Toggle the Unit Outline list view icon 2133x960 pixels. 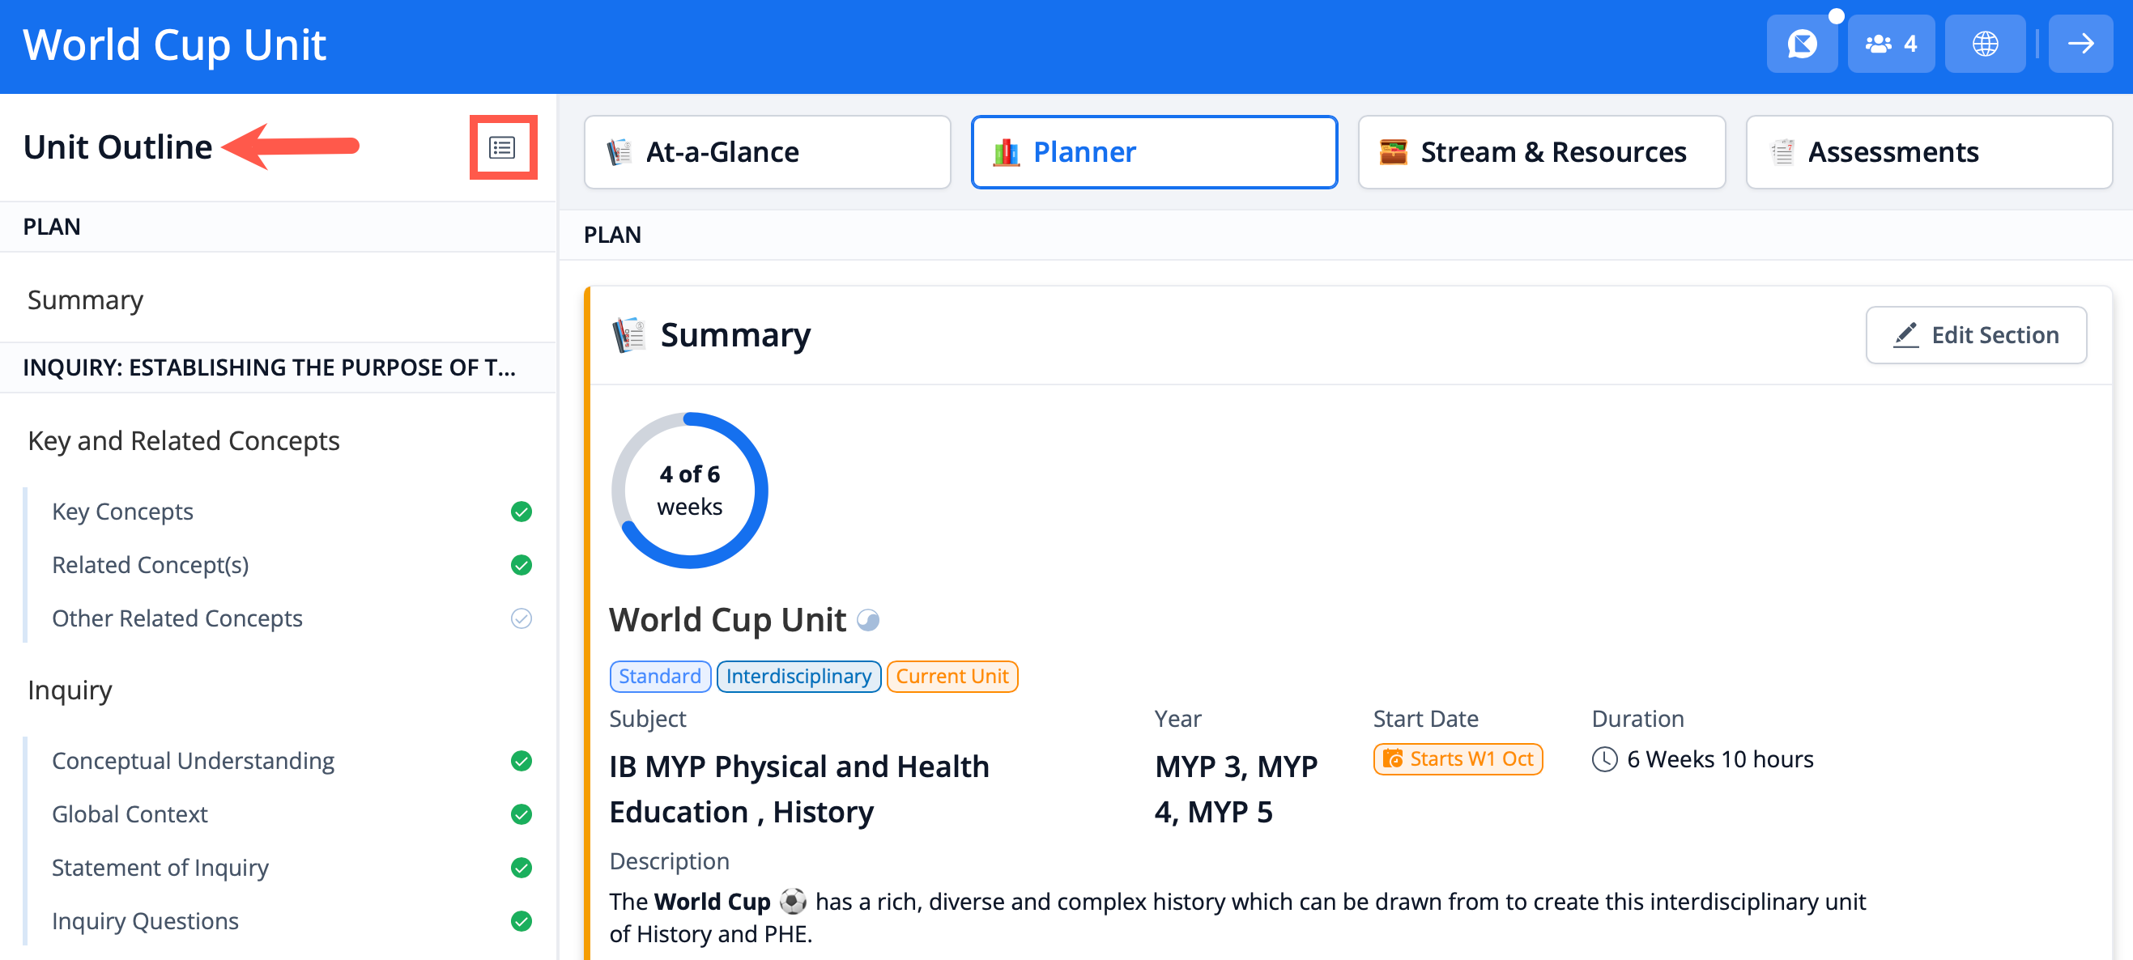(503, 147)
